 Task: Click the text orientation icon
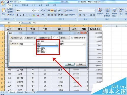[x=59, y=10]
